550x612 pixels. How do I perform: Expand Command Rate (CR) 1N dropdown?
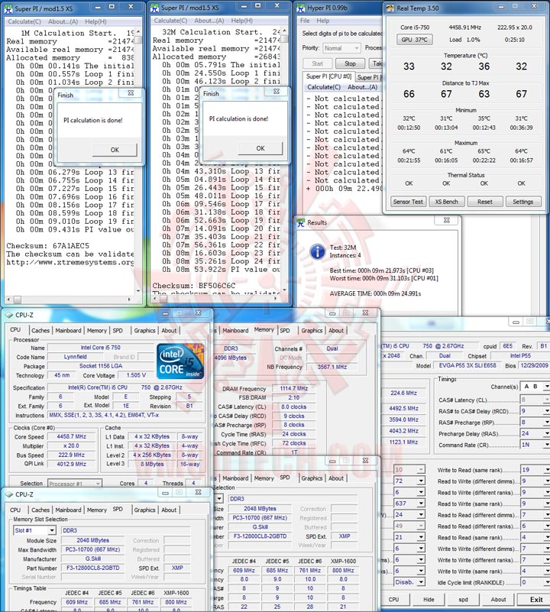[546, 445]
